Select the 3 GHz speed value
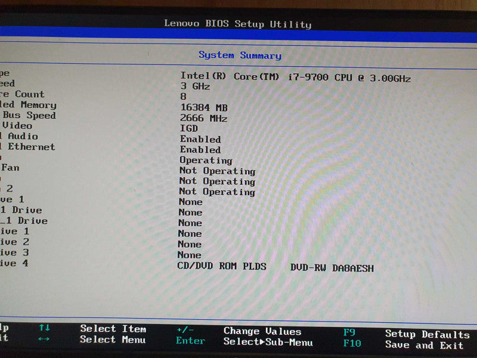The width and height of the screenshot is (477, 358). 195,86
